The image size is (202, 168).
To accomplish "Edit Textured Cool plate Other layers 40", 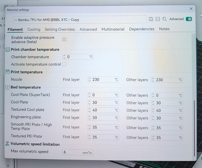I will point(167,111).
